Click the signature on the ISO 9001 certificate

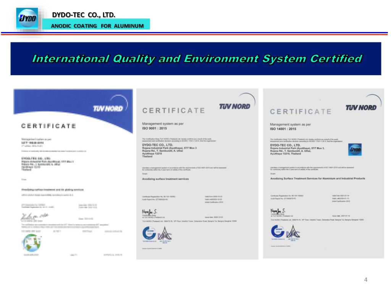tap(149, 211)
